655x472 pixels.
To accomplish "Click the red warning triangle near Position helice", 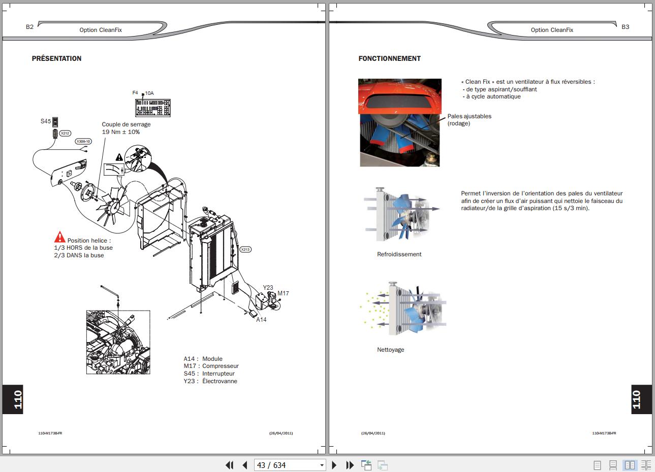I will (60, 237).
